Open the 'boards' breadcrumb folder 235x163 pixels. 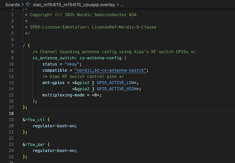point(12,5)
